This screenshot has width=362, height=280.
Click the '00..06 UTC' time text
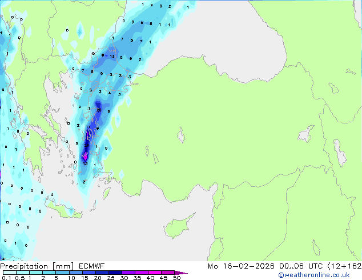coord(301,266)
